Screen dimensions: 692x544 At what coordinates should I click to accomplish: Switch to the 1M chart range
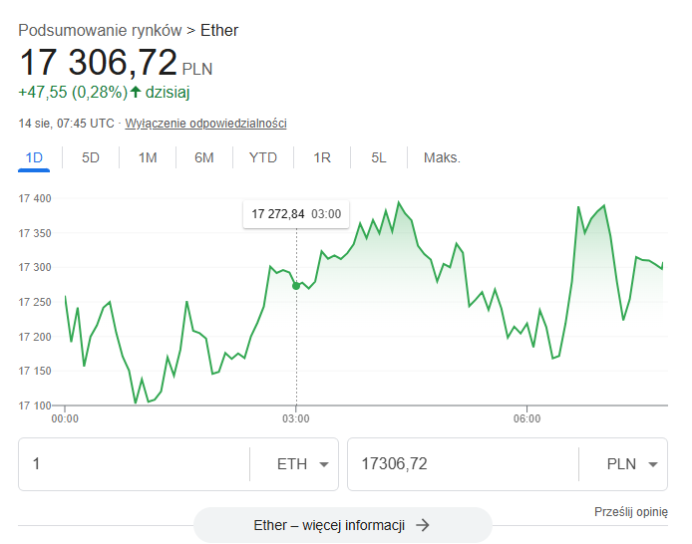coord(148,157)
